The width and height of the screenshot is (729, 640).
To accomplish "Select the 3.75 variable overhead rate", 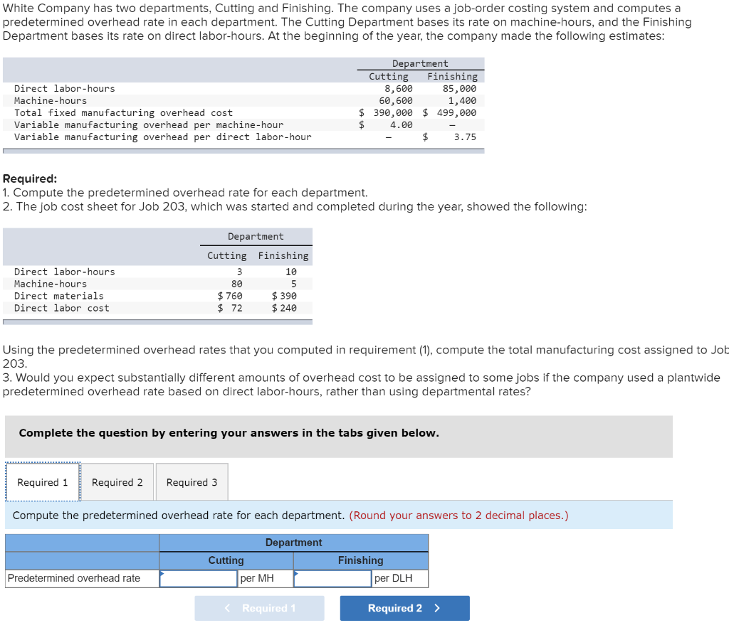I will point(465,137).
